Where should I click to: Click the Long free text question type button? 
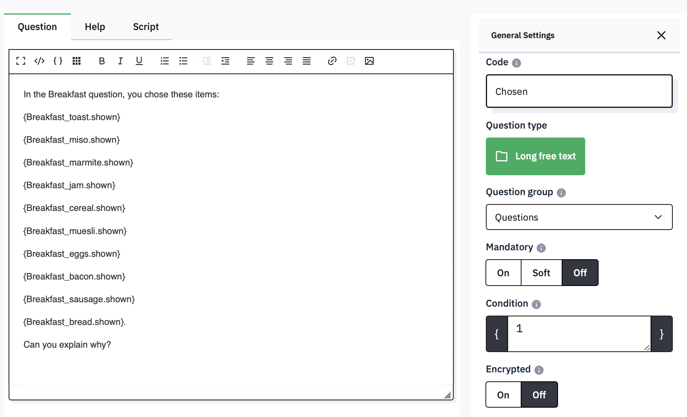click(x=535, y=156)
